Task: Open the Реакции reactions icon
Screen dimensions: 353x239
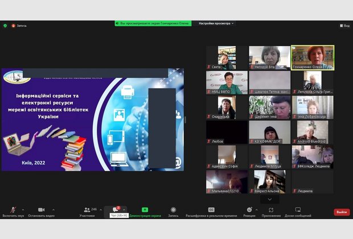Action: point(249,210)
